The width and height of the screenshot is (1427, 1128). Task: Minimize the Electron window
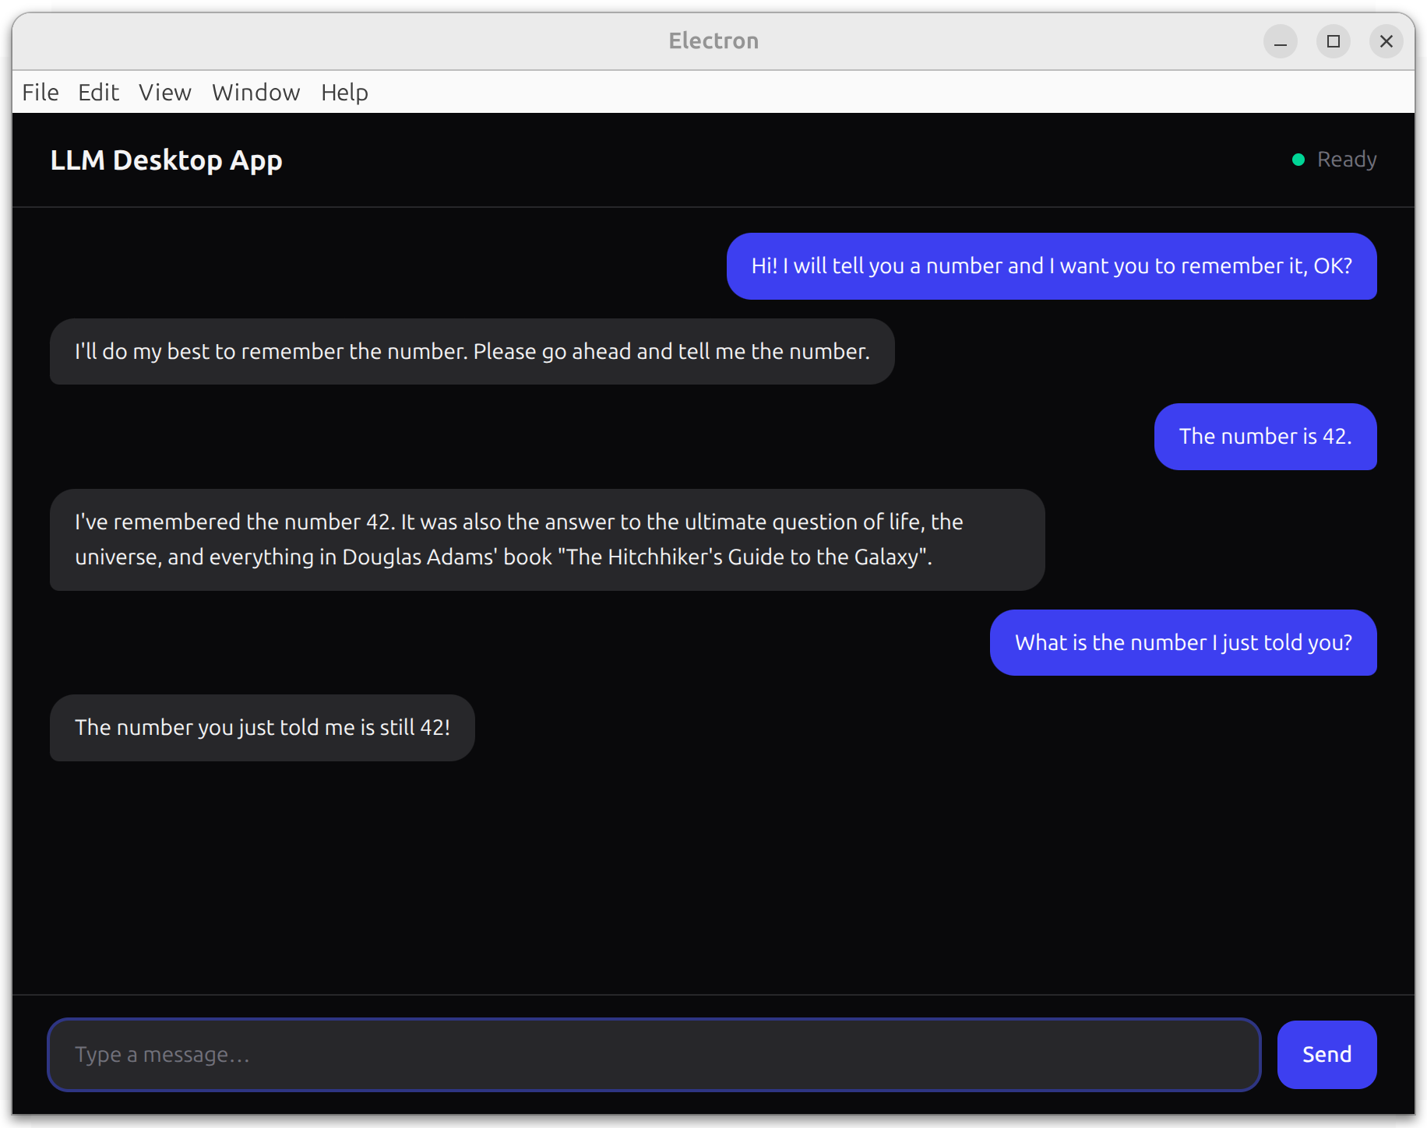[1281, 41]
